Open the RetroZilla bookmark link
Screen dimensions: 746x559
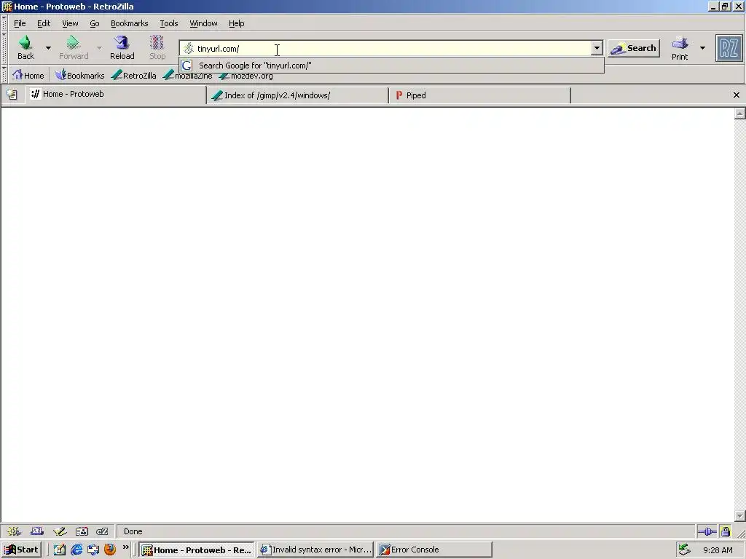click(134, 75)
